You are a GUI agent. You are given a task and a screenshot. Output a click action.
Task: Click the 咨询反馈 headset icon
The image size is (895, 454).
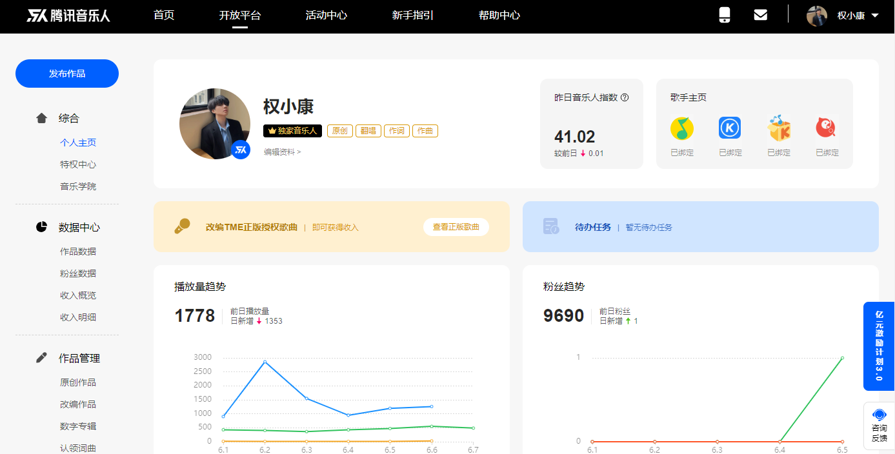click(x=879, y=415)
